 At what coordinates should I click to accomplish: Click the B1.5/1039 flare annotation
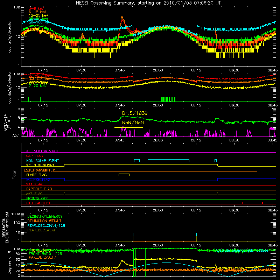135,113
